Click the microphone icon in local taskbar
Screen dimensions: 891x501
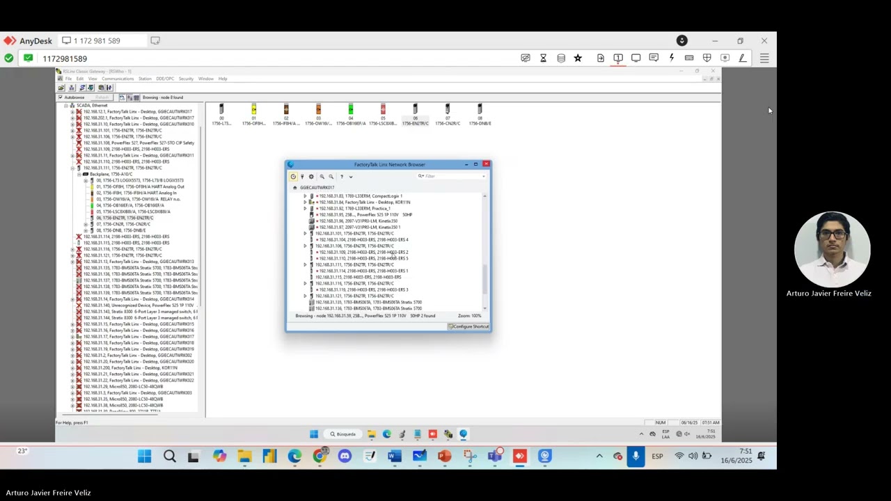(x=636, y=456)
